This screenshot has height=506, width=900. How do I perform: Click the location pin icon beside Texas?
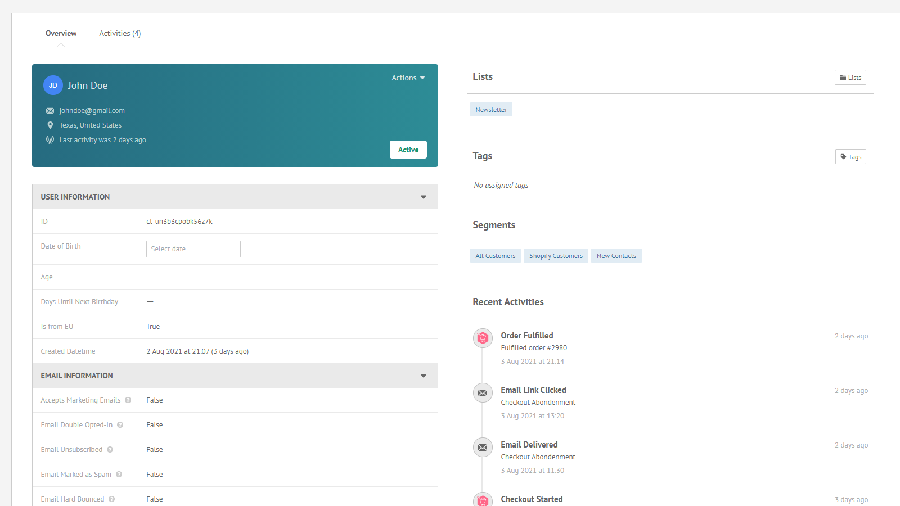pyautogui.click(x=50, y=125)
